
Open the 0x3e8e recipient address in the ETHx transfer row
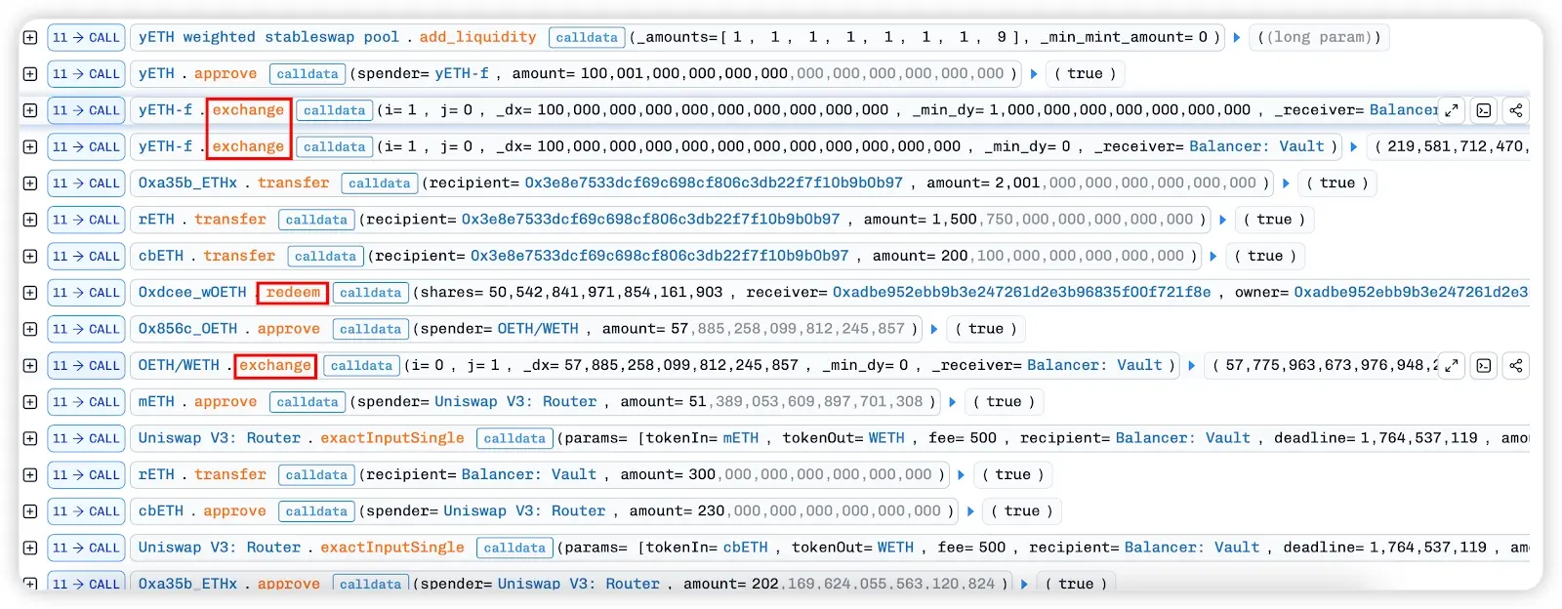click(x=713, y=183)
